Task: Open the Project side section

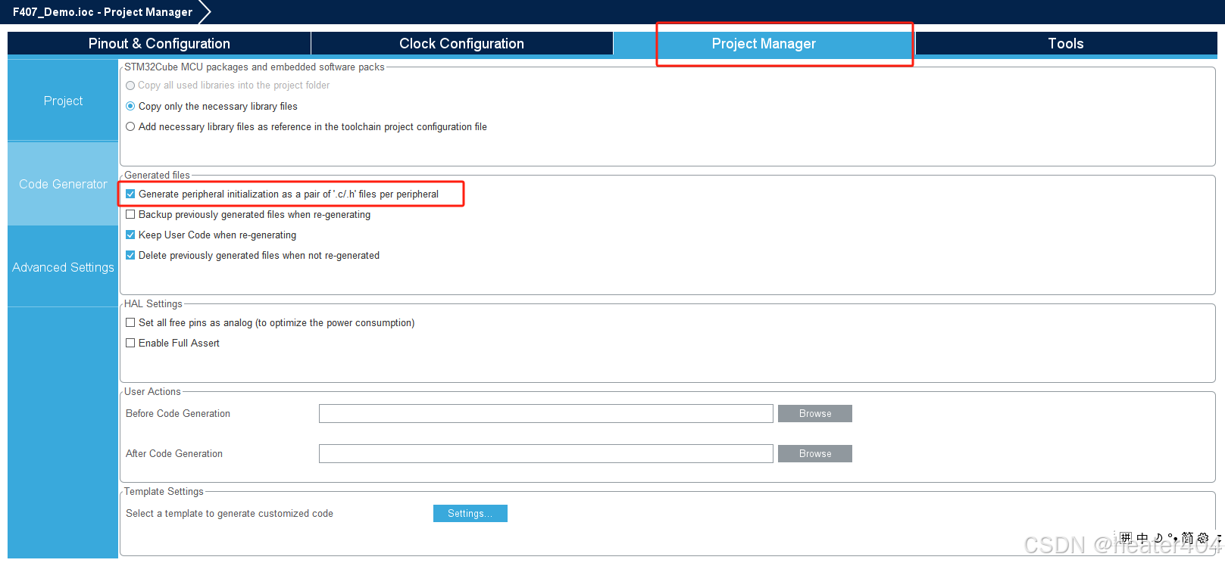Action: (63, 101)
